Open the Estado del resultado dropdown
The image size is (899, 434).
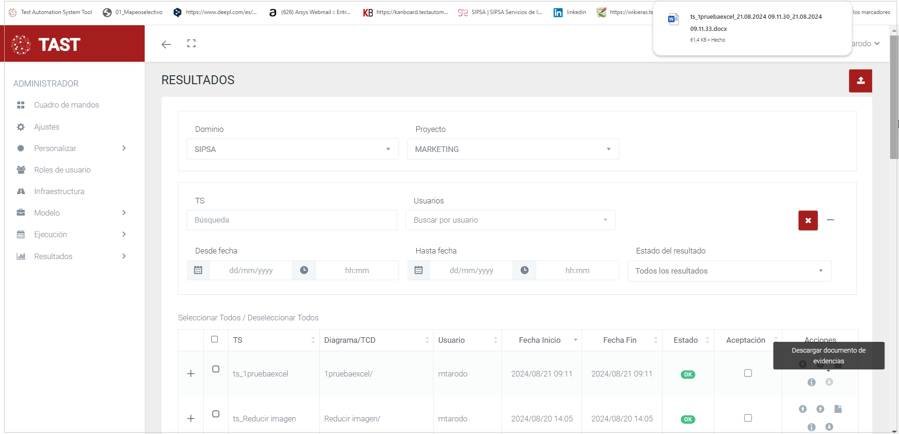point(729,271)
